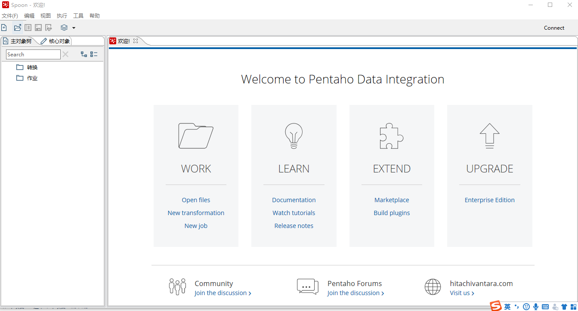
Task: Click the Community people icon
Action: (177, 286)
